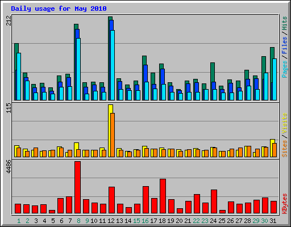Click the 115 axis value
Viewport: 291px width, 227px height.
point(9,108)
